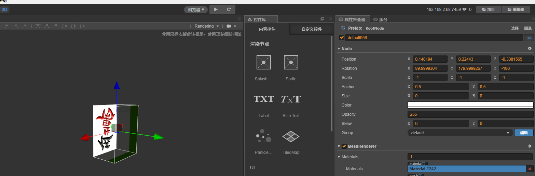This screenshot has width=535, height=176.
Task: Click the Group 编辑 button
Action: pyautogui.click(x=523, y=133)
